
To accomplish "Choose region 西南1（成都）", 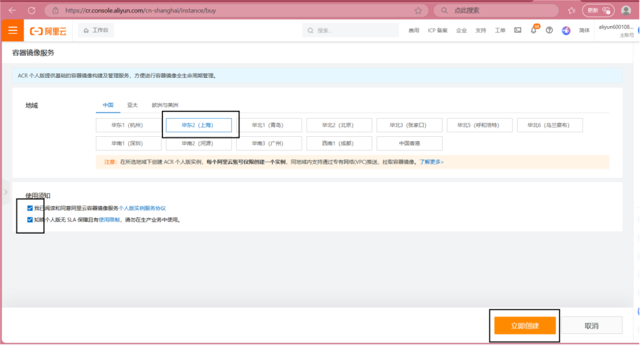I will click(x=339, y=144).
